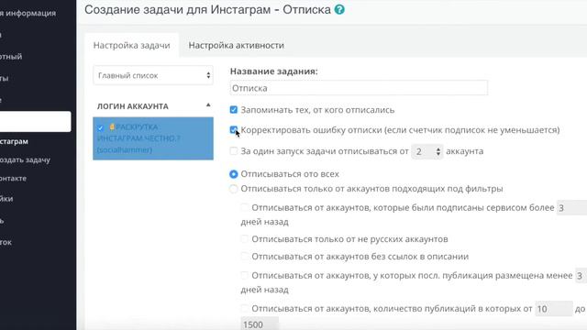Image resolution: width=587 pixels, height=330 pixels.
Task: Select the highlighted white sidebar item
Action: tap(35, 122)
